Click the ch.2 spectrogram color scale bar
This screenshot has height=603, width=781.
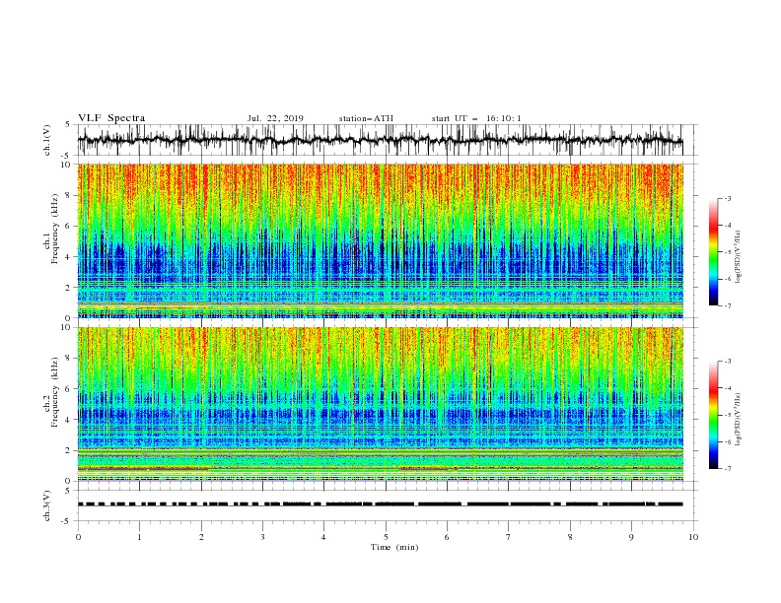click(x=713, y=415)
